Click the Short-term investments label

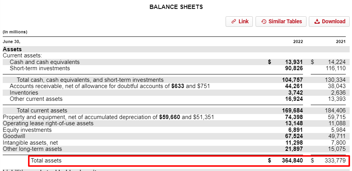pos(40,68)
